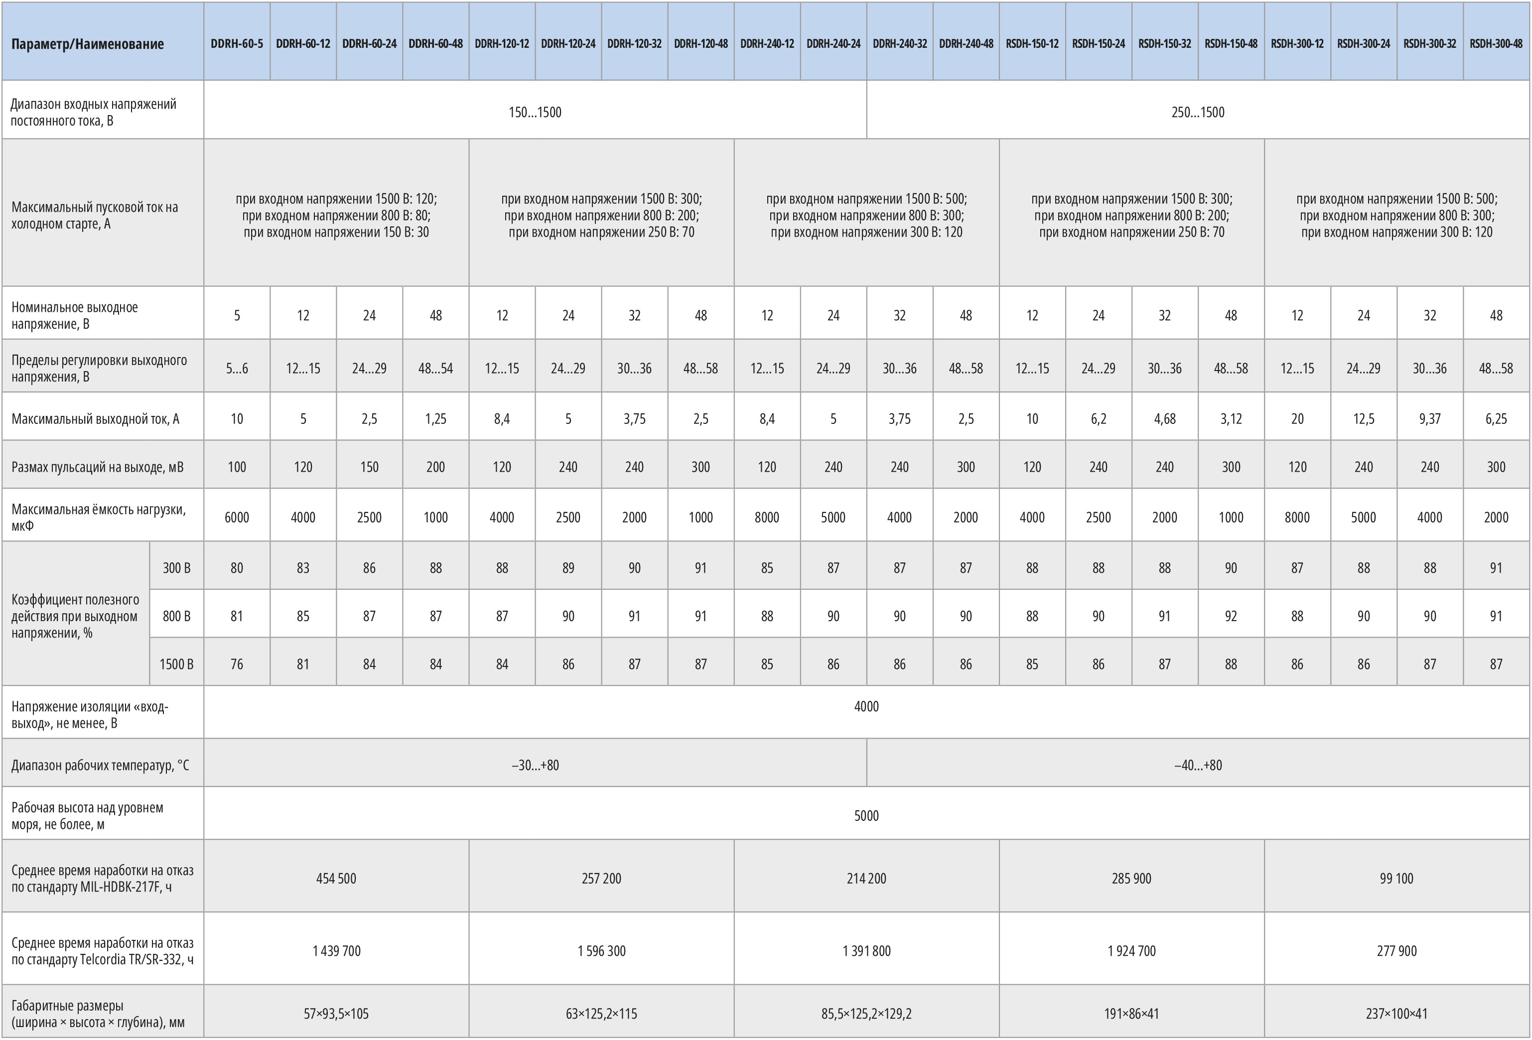Click the '6,25' max output current cell
The image size is (1532, 1040).
[1497, 416]
